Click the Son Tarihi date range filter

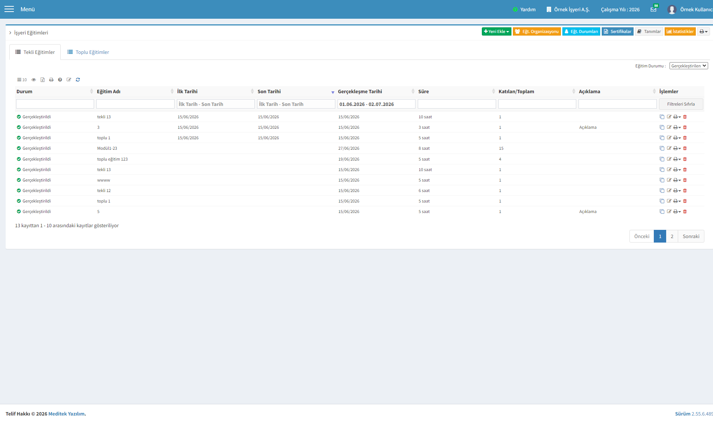(x=296, y=104)
